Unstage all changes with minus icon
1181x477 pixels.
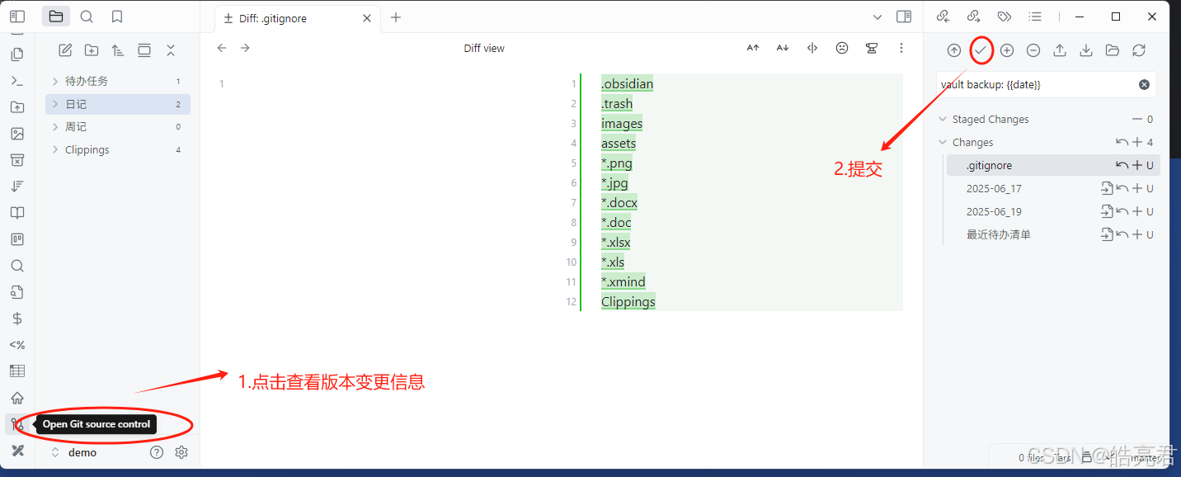(1033, 50)
